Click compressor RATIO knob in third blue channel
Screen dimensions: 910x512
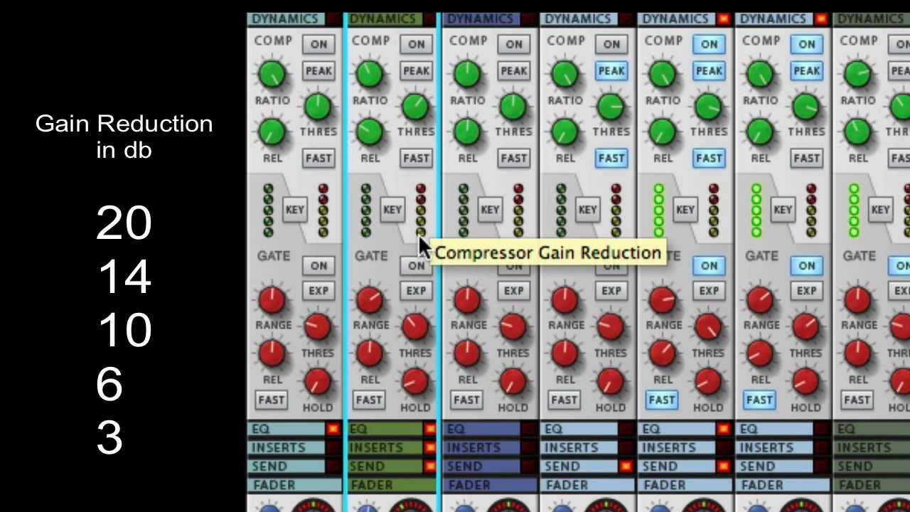(467, 73)
